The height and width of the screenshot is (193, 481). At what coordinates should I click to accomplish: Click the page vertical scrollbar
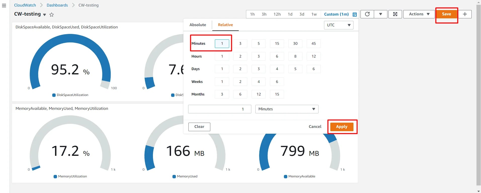pyautogui.click(x=478, y=95)
